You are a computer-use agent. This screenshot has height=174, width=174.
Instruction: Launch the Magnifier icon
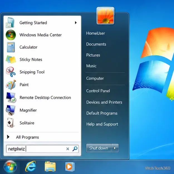click(10, 110)
